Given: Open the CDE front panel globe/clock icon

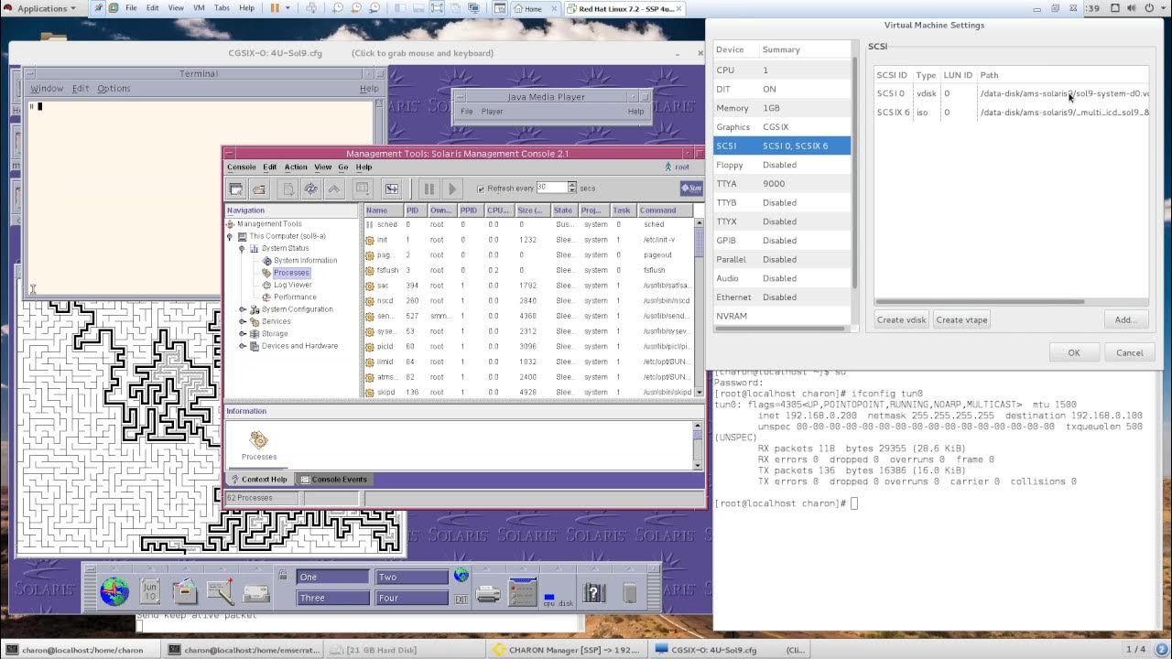Looking at the screenshot, I should (x=114, y=591).
